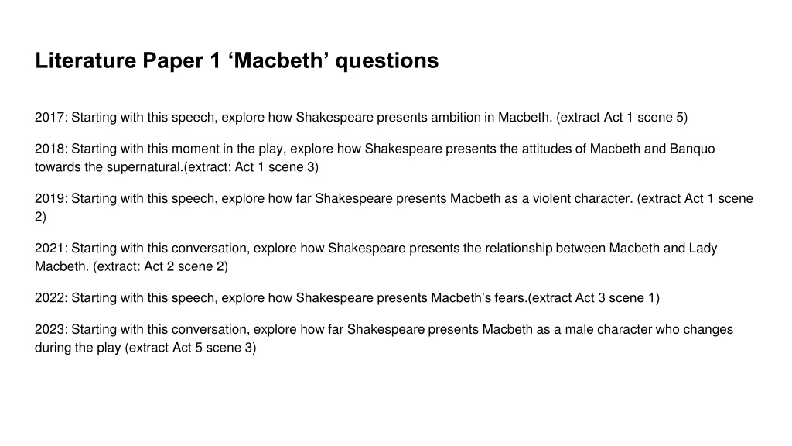The image size is (792, 446).
Task: Click 'Macbeth's fears' in the 2022 question
Action: [477, 297]
